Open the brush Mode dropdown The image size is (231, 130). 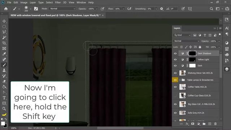pos(62,9)
